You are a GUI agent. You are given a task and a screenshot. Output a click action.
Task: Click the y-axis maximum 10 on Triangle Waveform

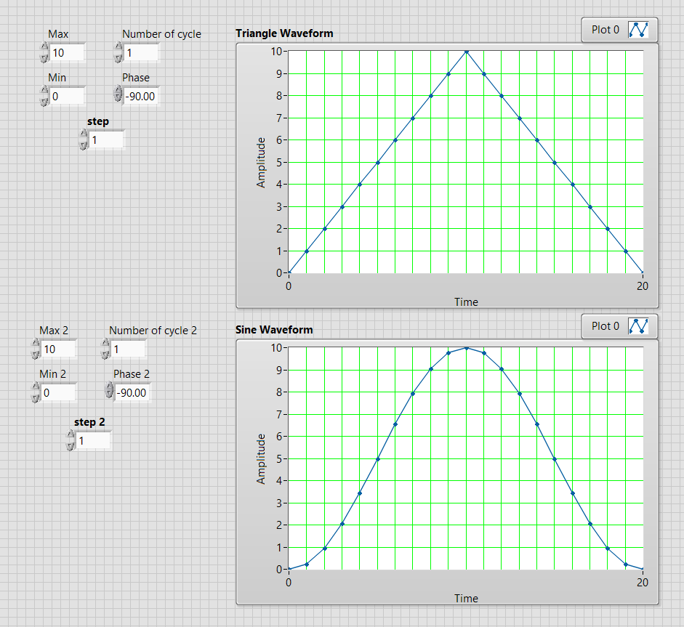point(276,52)
